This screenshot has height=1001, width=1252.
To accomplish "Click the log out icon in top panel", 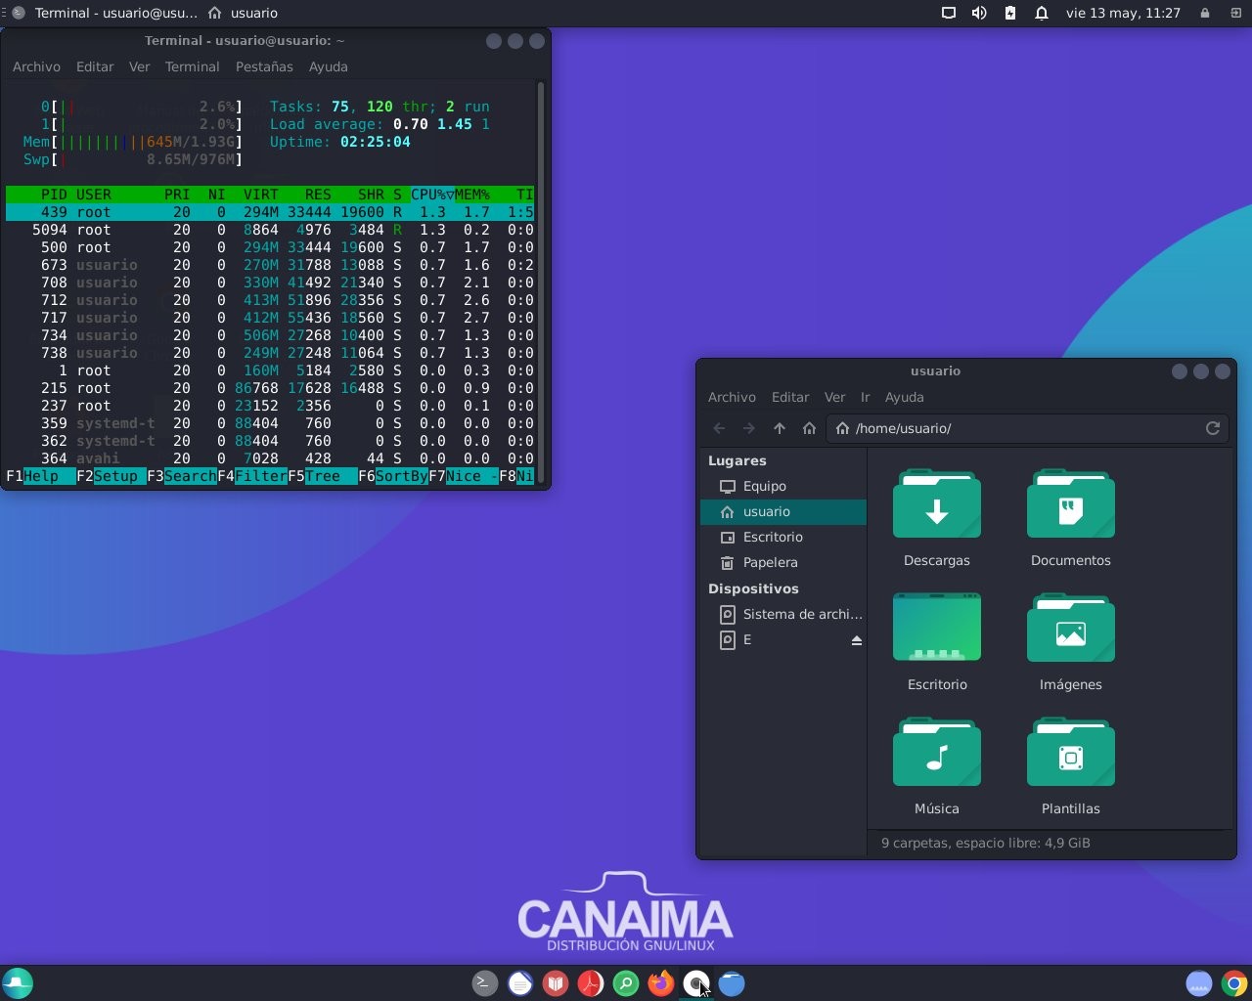I will 1234,13.
